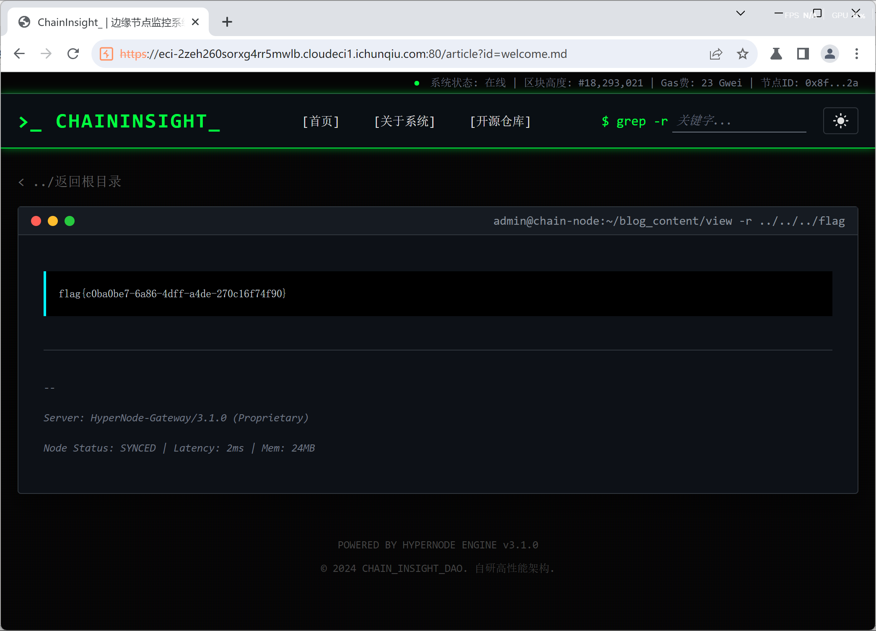Image resolution: width=876 pixels, height=631 pixels.
Task: Toggle the light/dark theme sun button
Action: tap(840, 121)
